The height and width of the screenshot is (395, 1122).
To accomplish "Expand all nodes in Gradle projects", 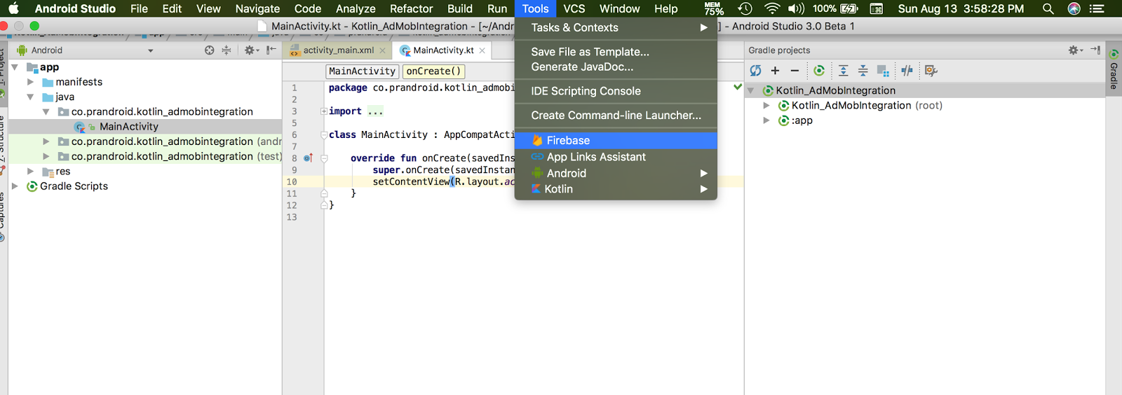I will [844, 71].
